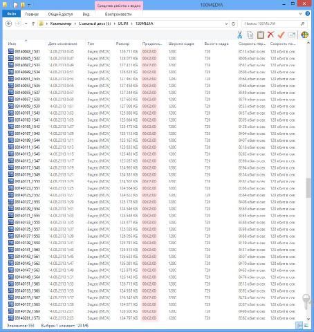Viewport: 314px width, 332px height.
Task: Click DCIM in the breadcrumb path
Action: point(123,24)
